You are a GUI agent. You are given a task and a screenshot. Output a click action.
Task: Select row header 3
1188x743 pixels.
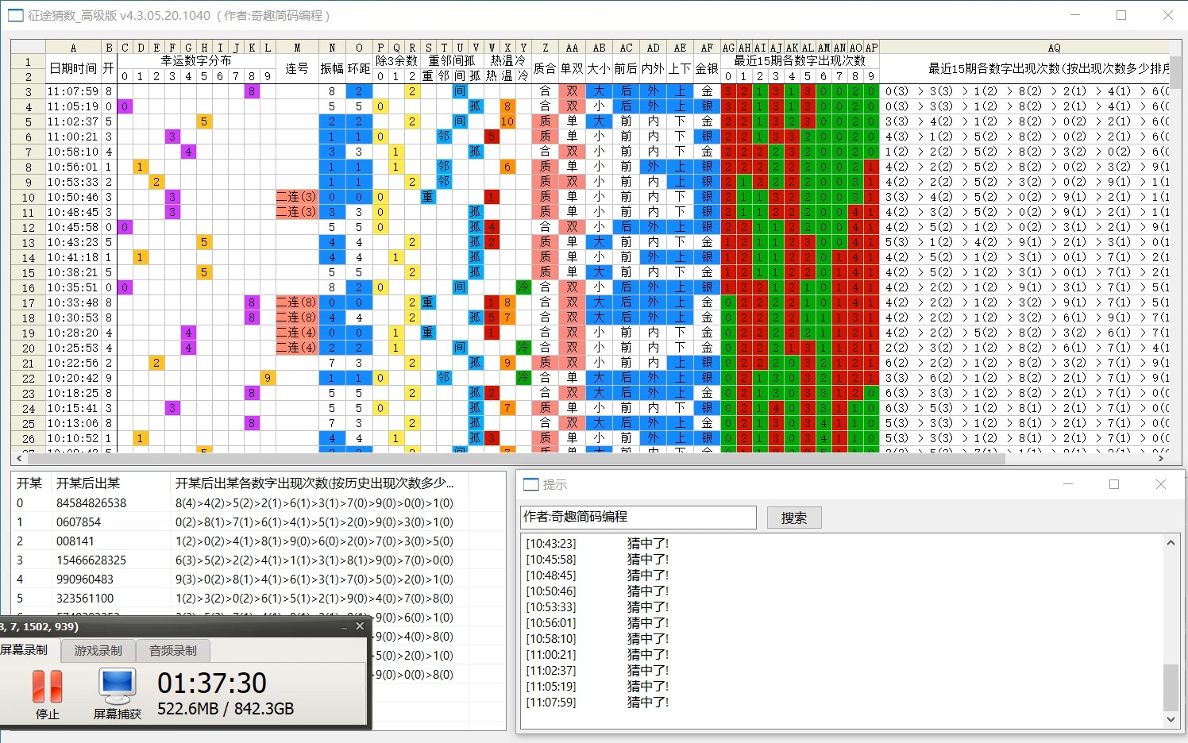(28, 92)
